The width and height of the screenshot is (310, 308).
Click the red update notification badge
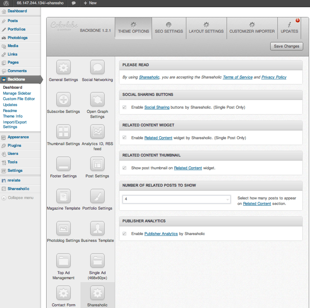pos(298,20)
